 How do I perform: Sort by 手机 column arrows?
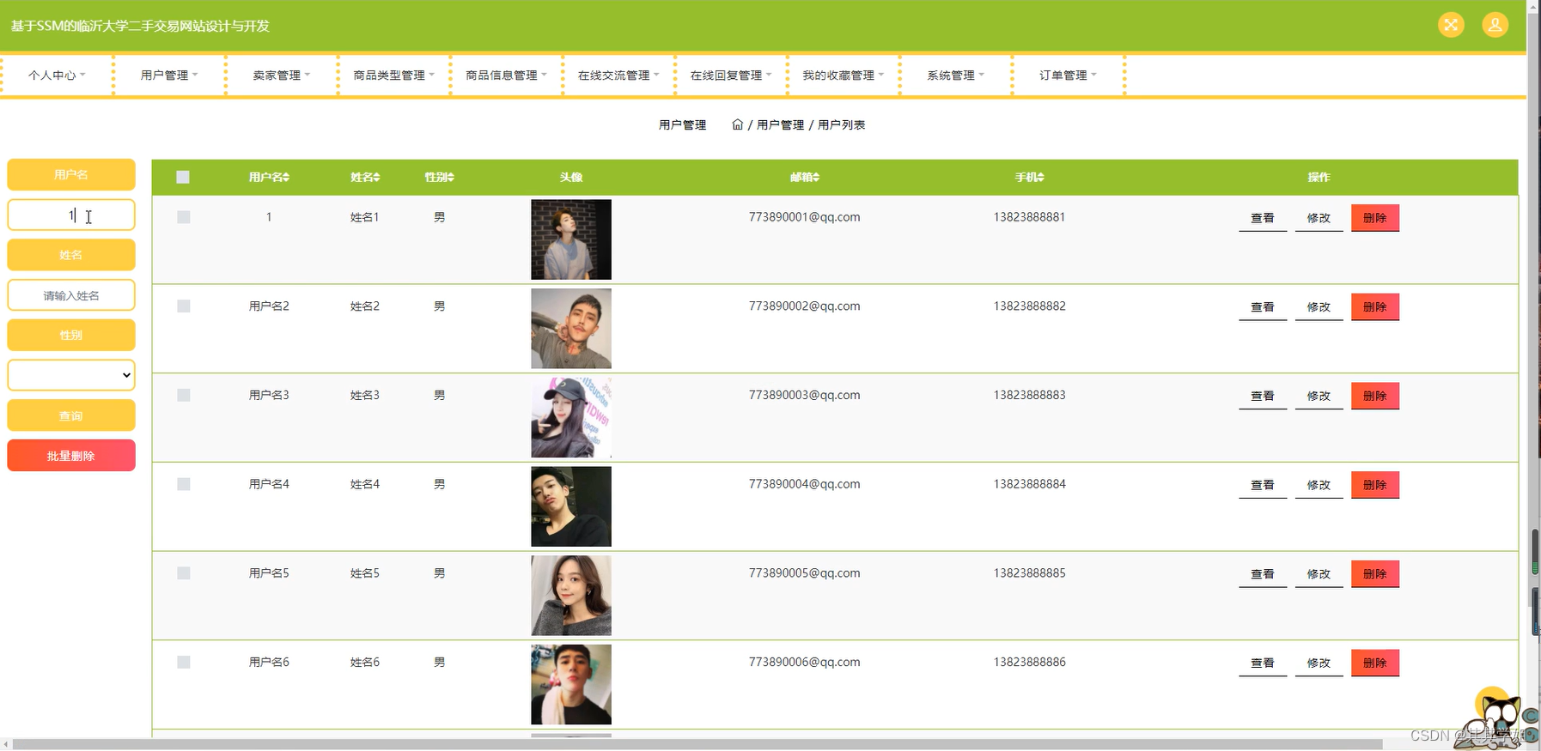coord(1041,178)
